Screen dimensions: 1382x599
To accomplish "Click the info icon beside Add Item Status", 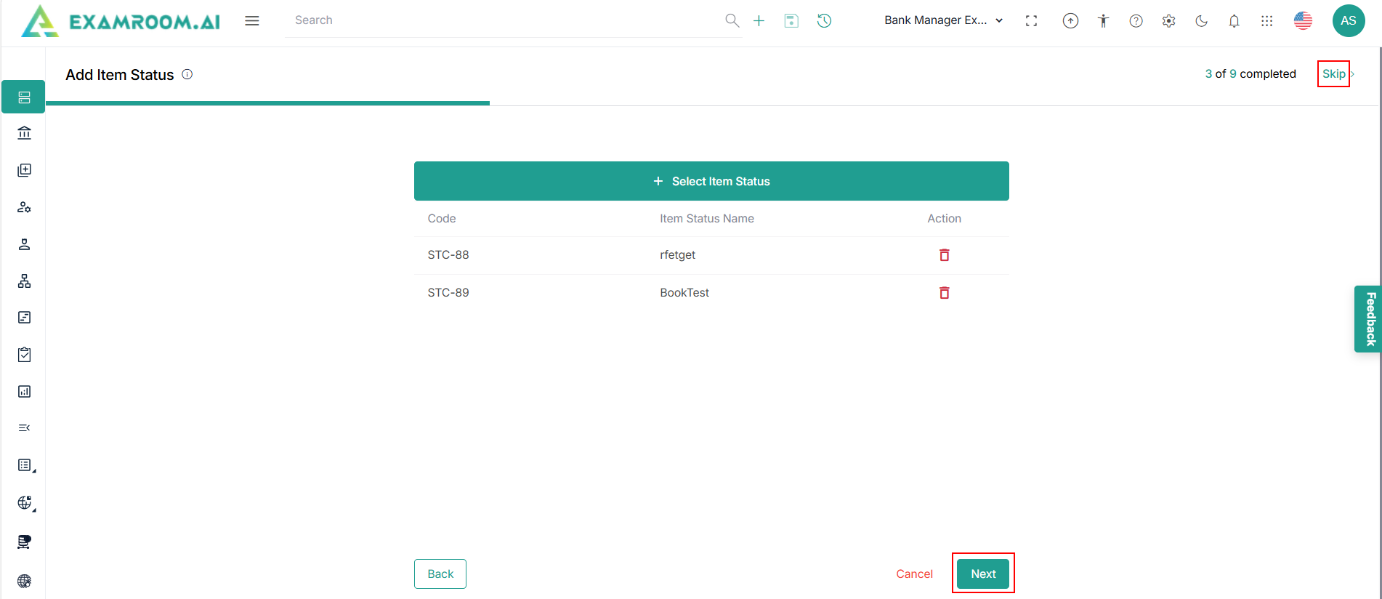I will 187,74.
